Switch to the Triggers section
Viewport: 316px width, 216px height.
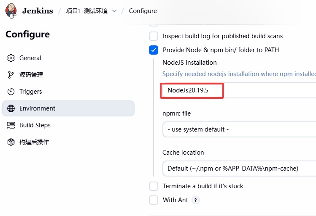[x=31, y=92]
